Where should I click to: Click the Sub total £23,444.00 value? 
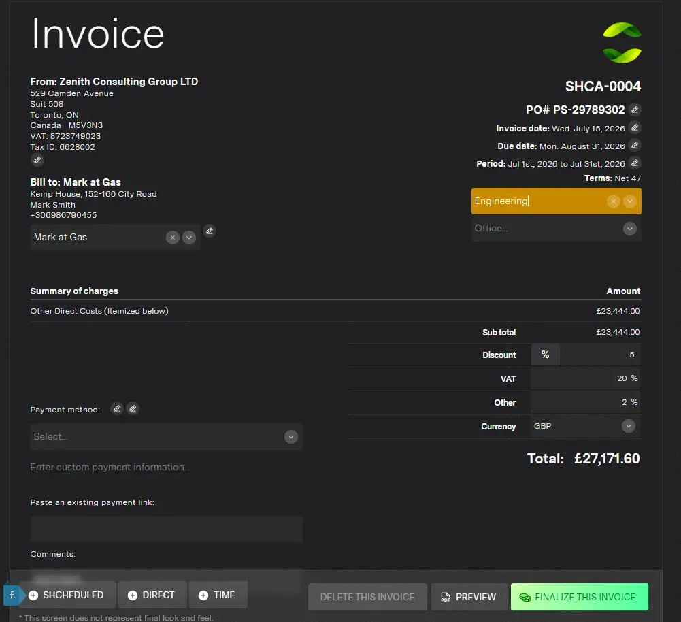pyautogui.click(x=618, y=332)
